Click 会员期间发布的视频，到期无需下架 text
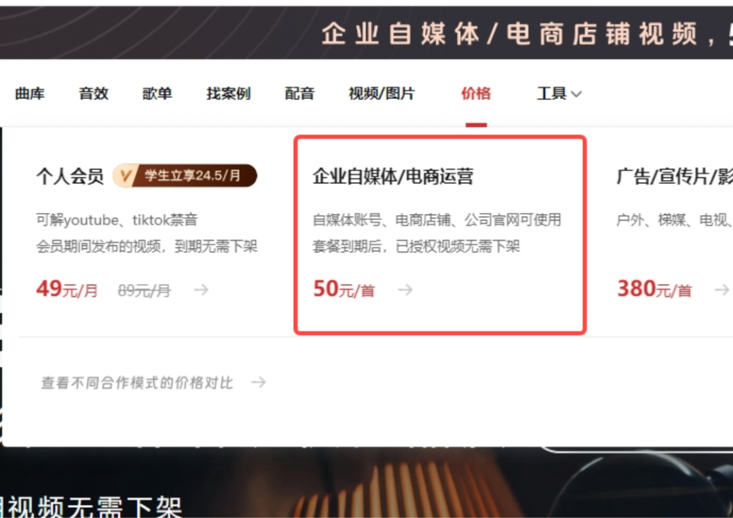733x518 pixels. (147, 246)
